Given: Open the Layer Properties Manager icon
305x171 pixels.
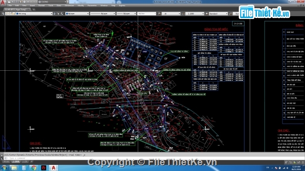Looking at the screenshot, I should tap(3, 14).
